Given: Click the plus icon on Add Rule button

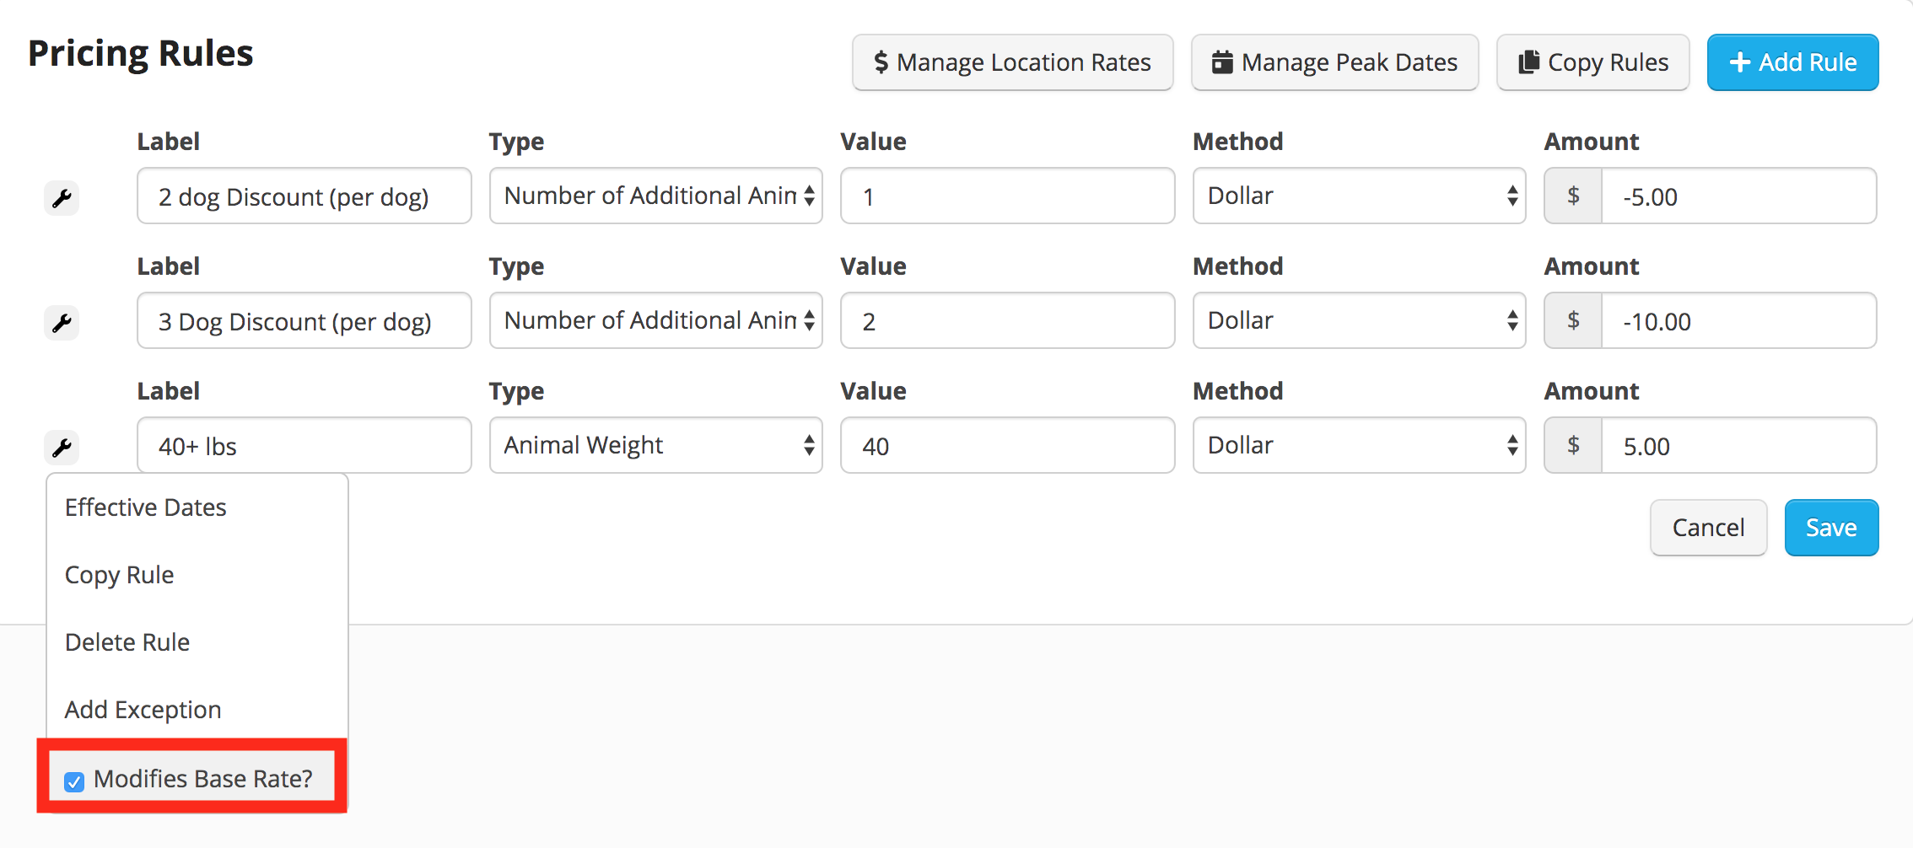Looking at the screenshot, I should (1739, 62).
